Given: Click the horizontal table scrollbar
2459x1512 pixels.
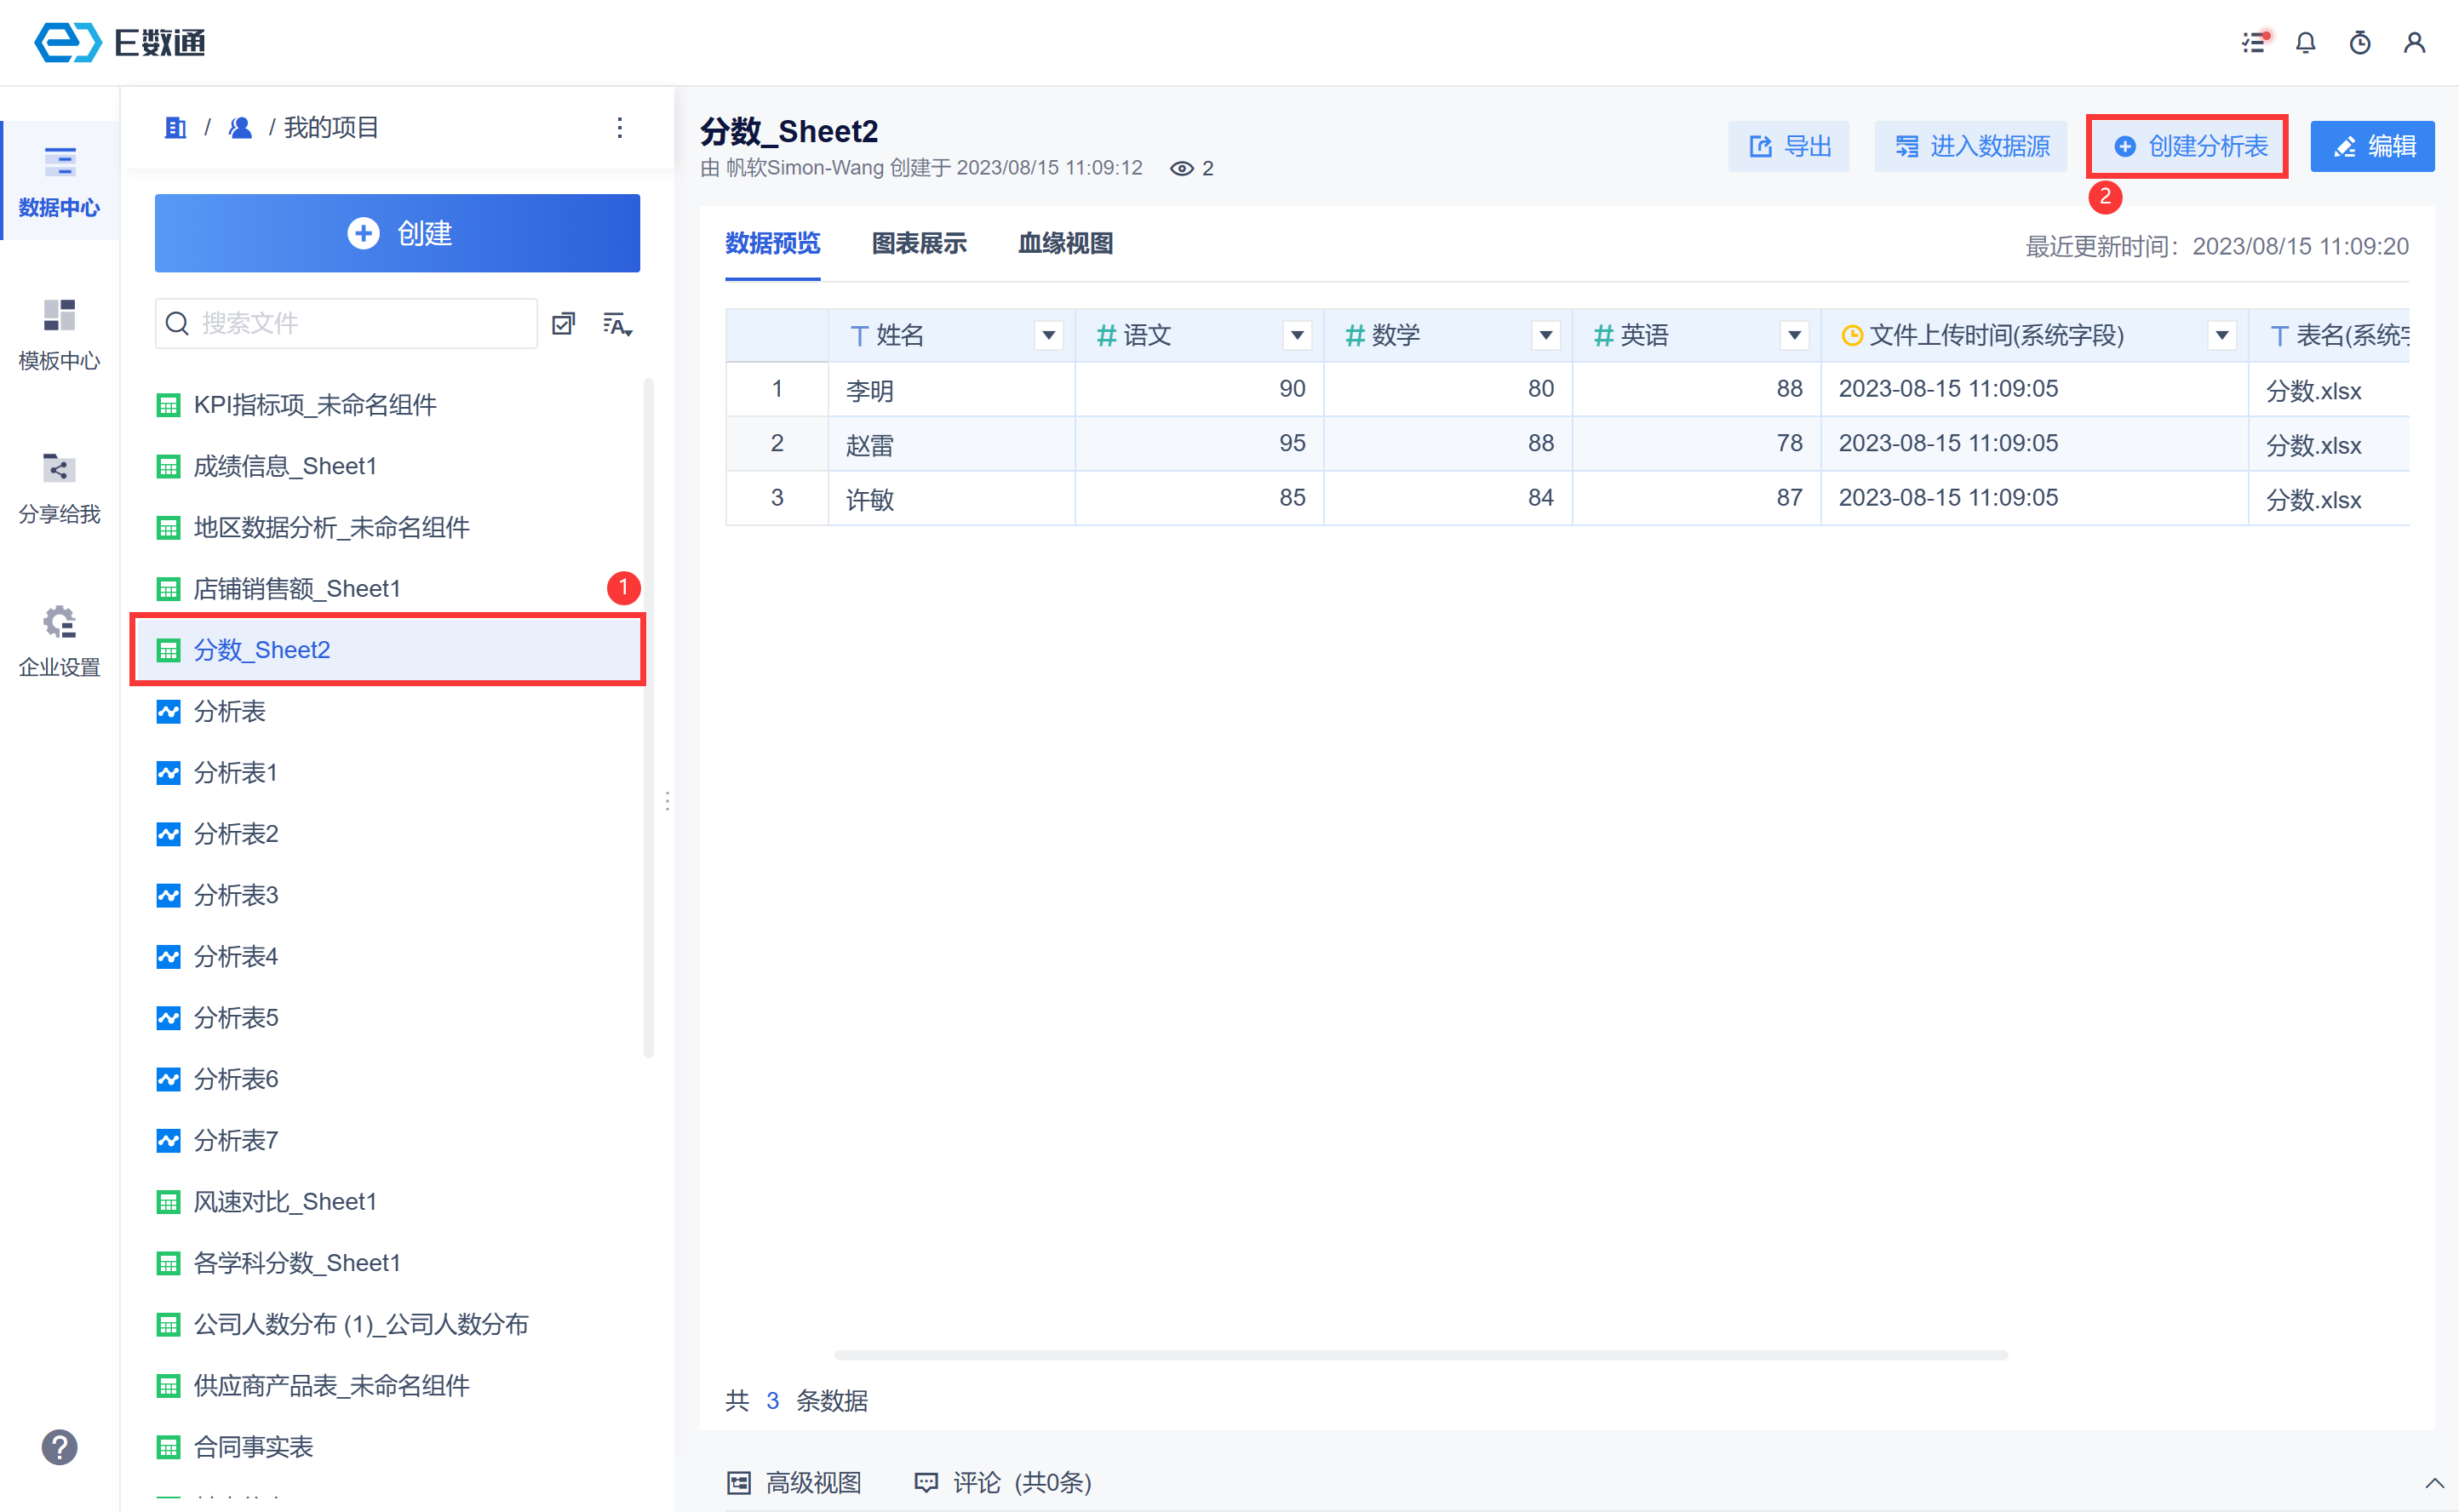Looking at the screenshot, I should click(x=1420, y=1355).
